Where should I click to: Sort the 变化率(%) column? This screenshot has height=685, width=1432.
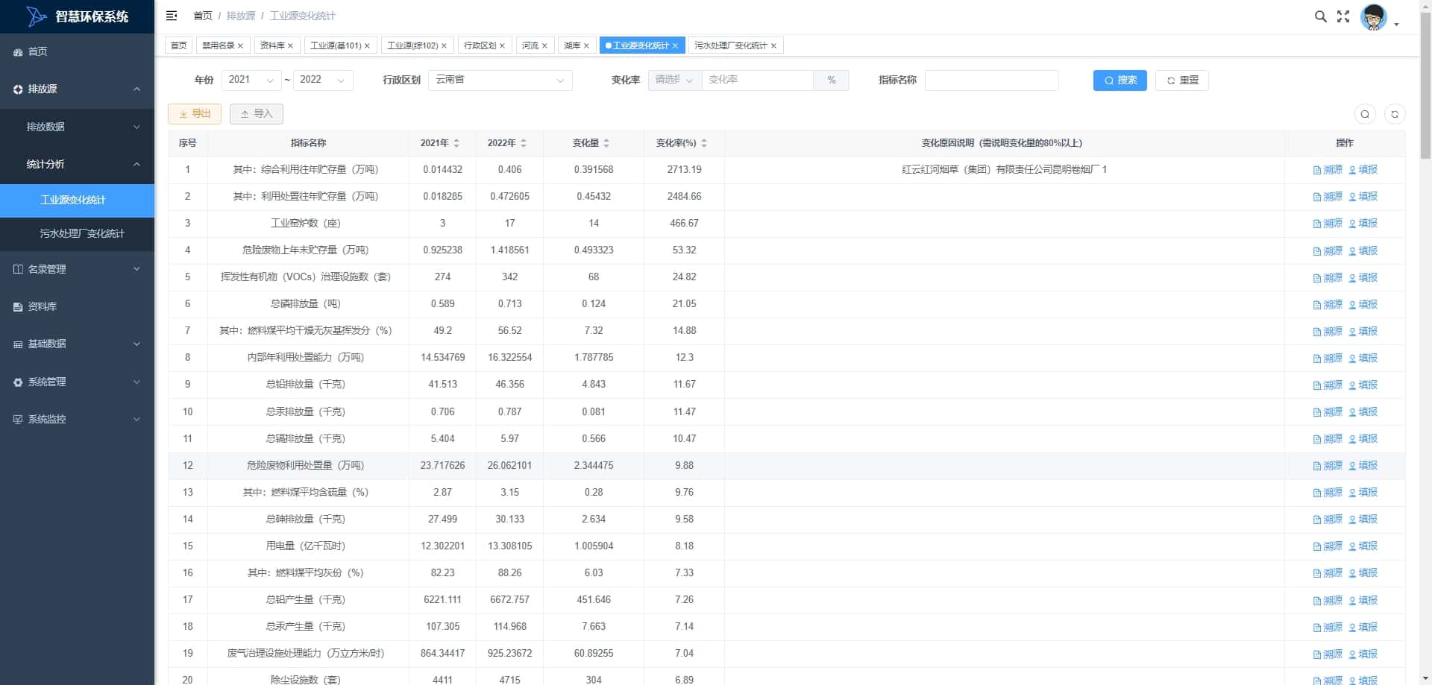click(704, 143)
